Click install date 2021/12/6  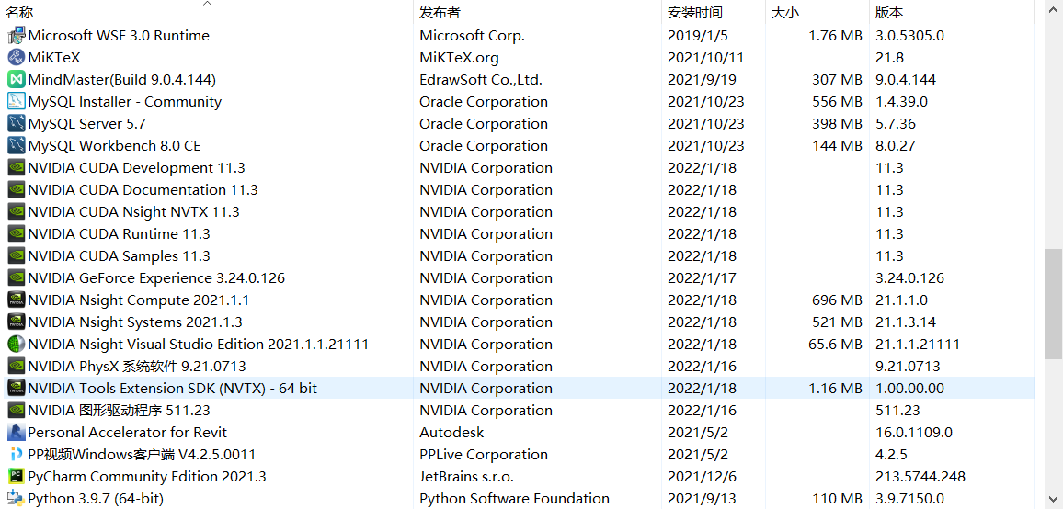click(701, 477)
